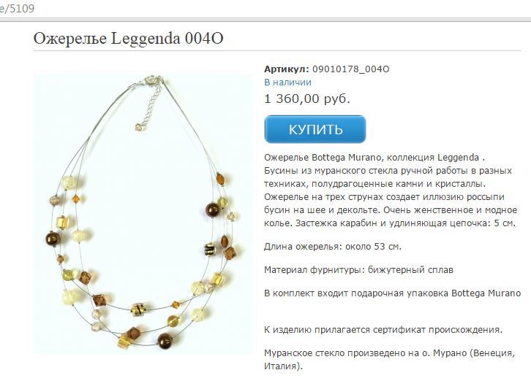Click the Муранское стекло произведено paragraph
Viewport: 531px width, 381px height.
coord(389,359)
